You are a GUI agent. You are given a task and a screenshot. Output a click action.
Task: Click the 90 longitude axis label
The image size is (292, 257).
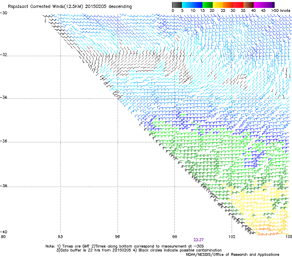pyautogui.click(x=3, y=237)
